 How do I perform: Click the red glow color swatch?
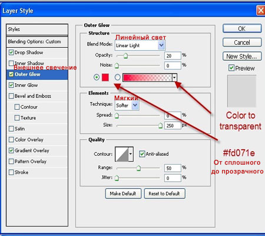click(105, 77)
